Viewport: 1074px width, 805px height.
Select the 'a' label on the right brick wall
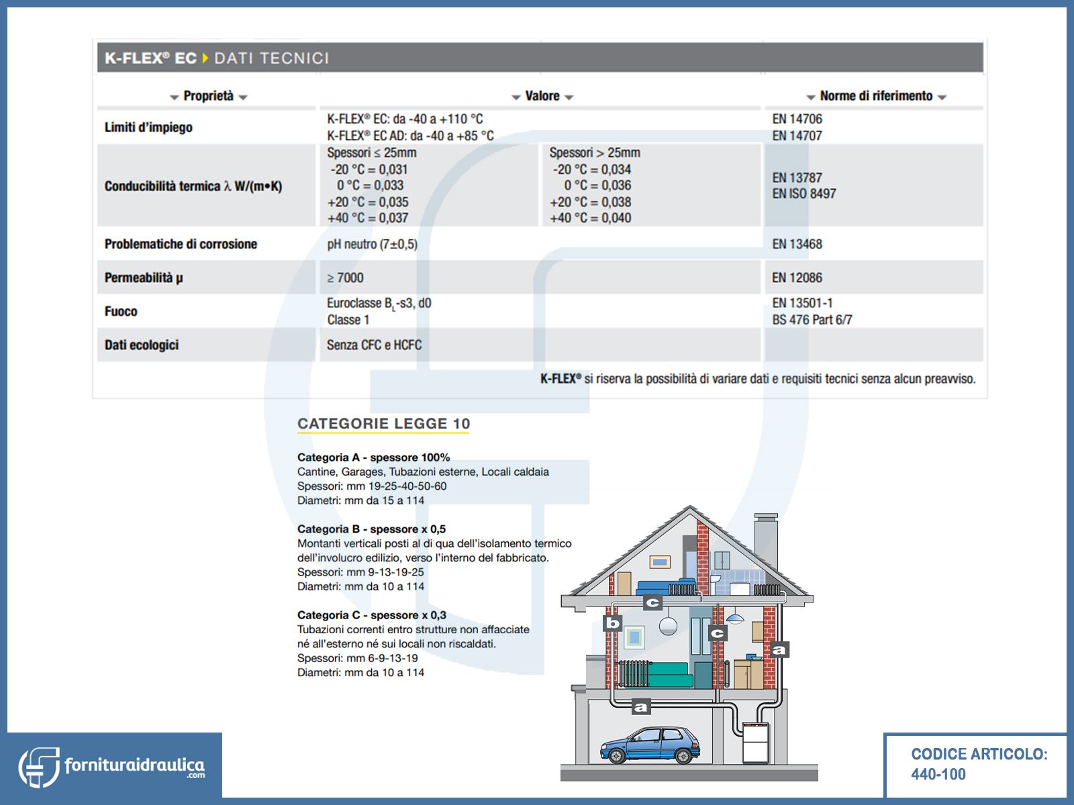779,649
